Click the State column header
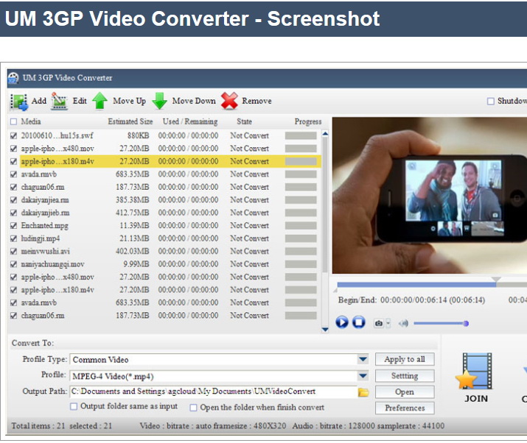Image resolution: width=527 pixels, height=443 pixels. [x=245, y=121]
